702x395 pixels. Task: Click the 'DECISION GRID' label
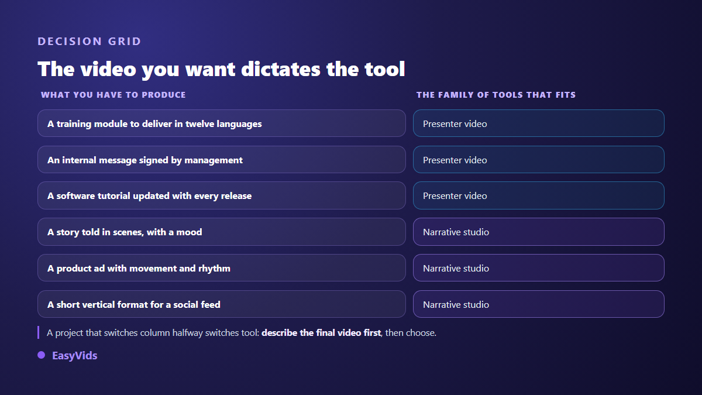90,42
